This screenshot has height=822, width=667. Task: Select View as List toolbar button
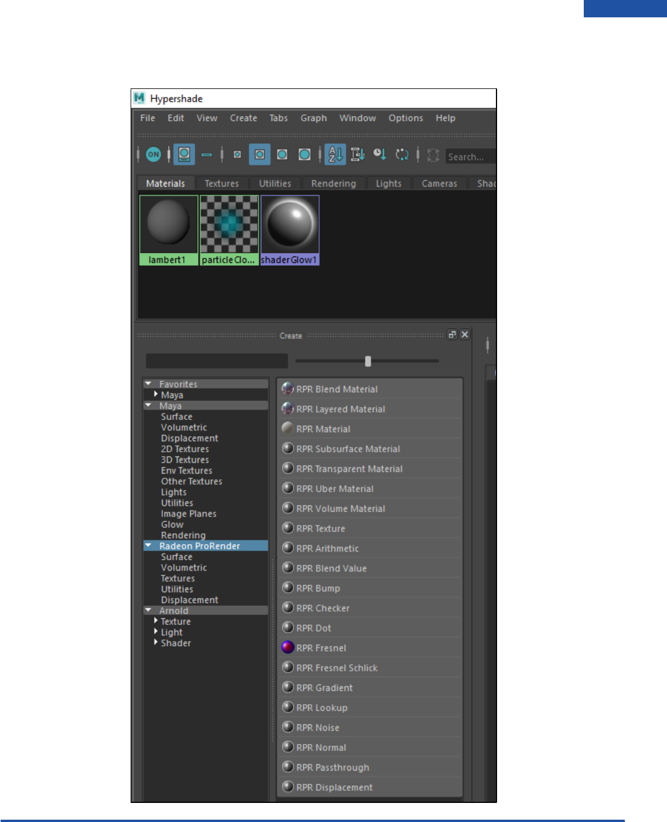207,155
